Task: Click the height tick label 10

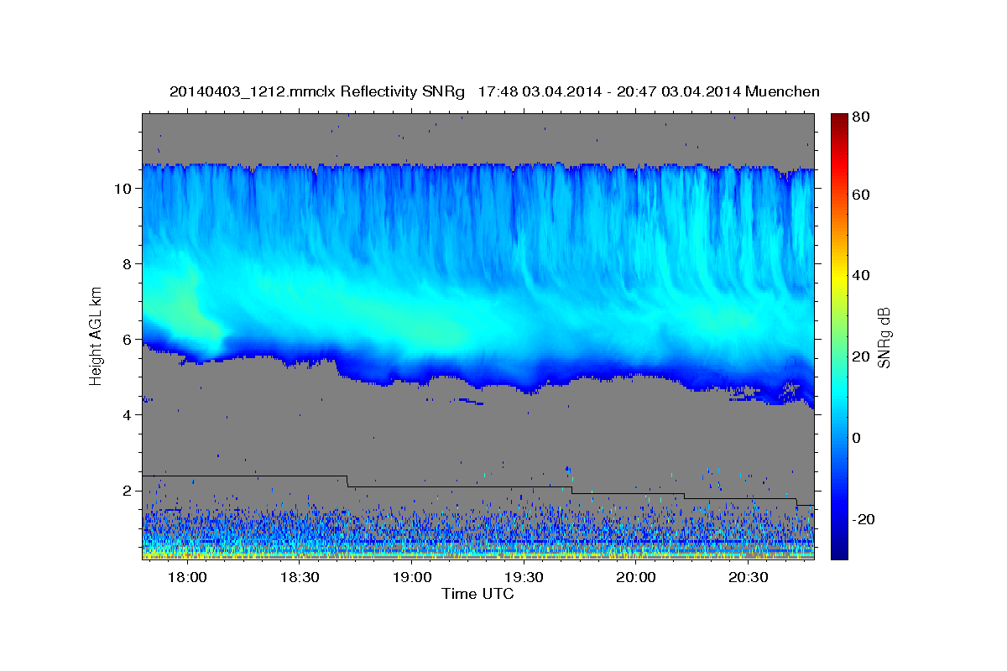Action: point(124,189)
